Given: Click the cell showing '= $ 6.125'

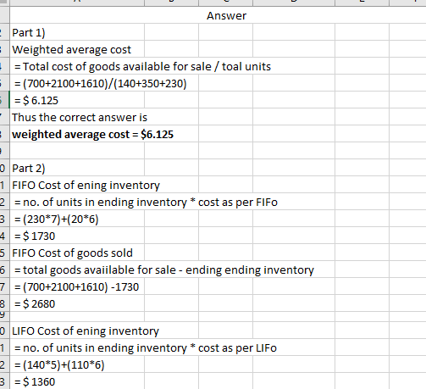Looking at the screenshot, I should [x=36, y=100].
